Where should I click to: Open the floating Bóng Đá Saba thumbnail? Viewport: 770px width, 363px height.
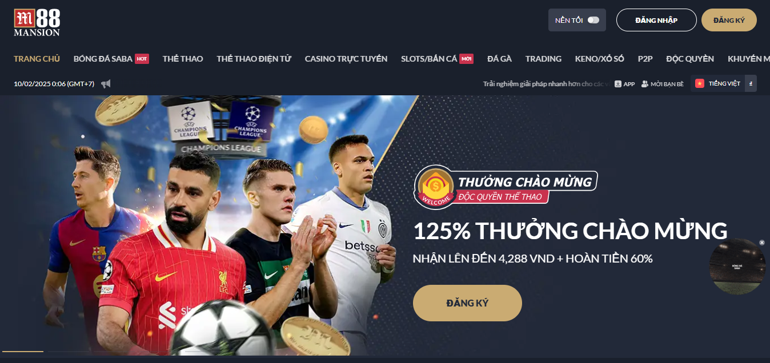click(737, 267)
